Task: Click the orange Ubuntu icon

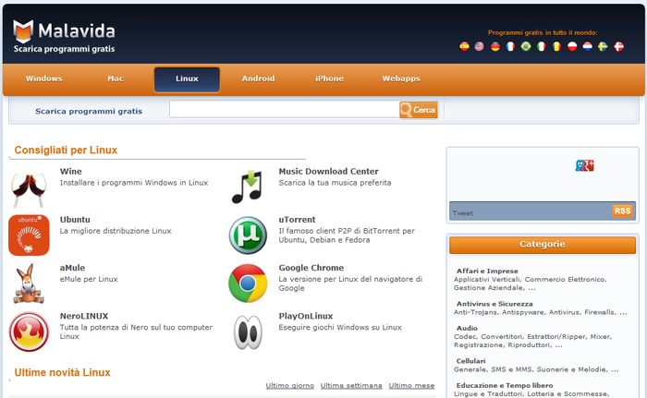Action: pos(29,235)
